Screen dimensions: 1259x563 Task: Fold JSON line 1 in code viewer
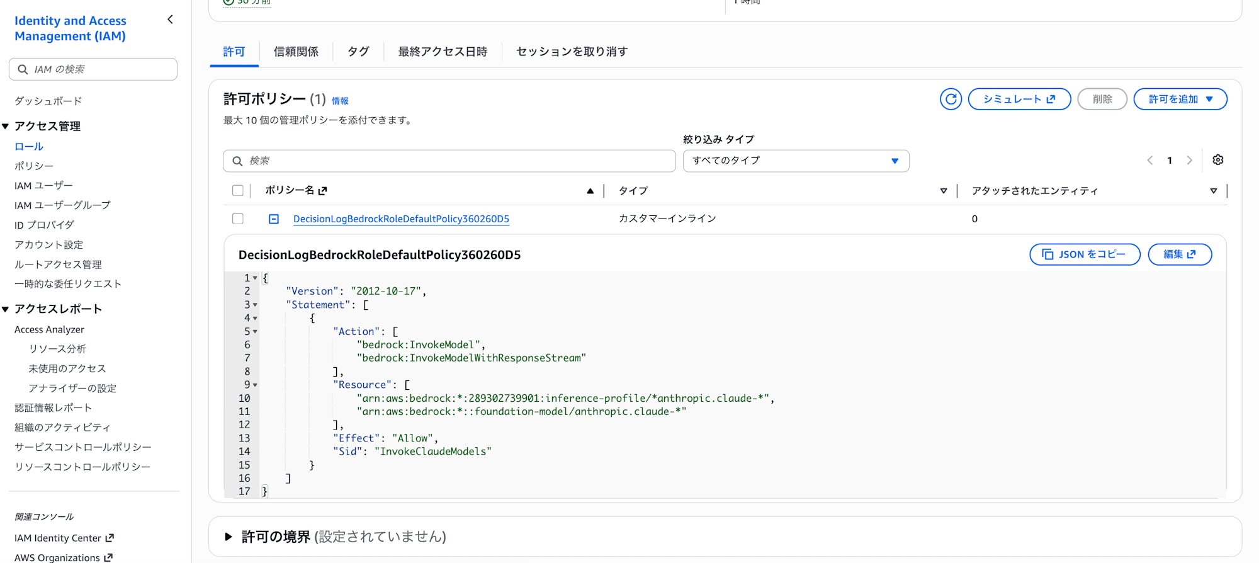click(x=255, y=278)
